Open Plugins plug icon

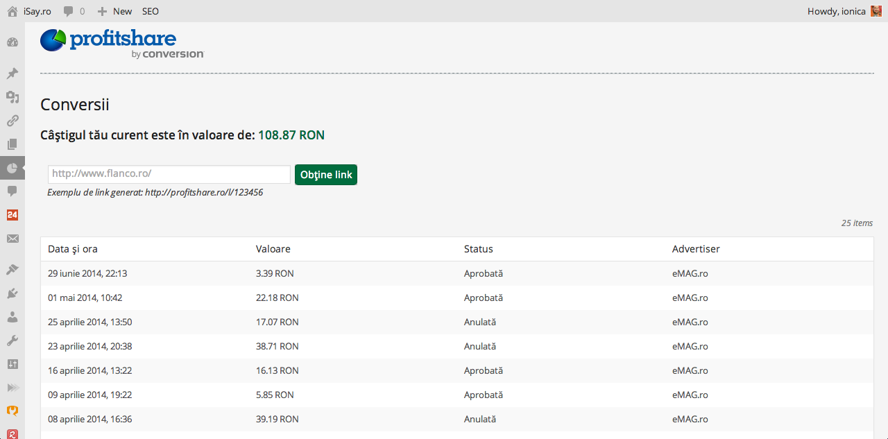pyautogui.click(x=12, y=293)
